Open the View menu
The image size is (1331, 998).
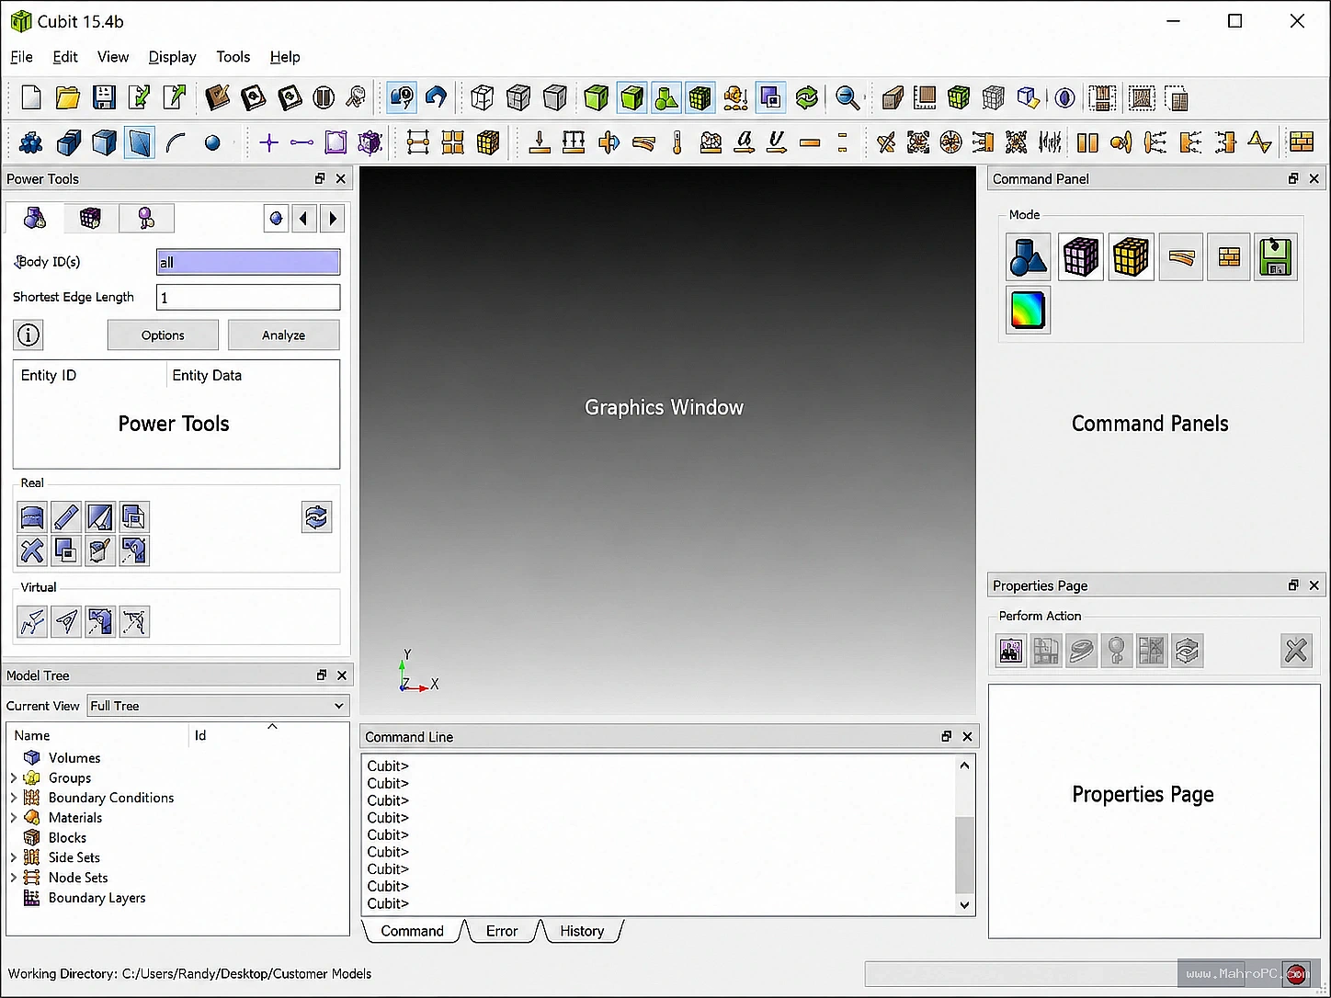pyautogui.click(x=113, y=57)
